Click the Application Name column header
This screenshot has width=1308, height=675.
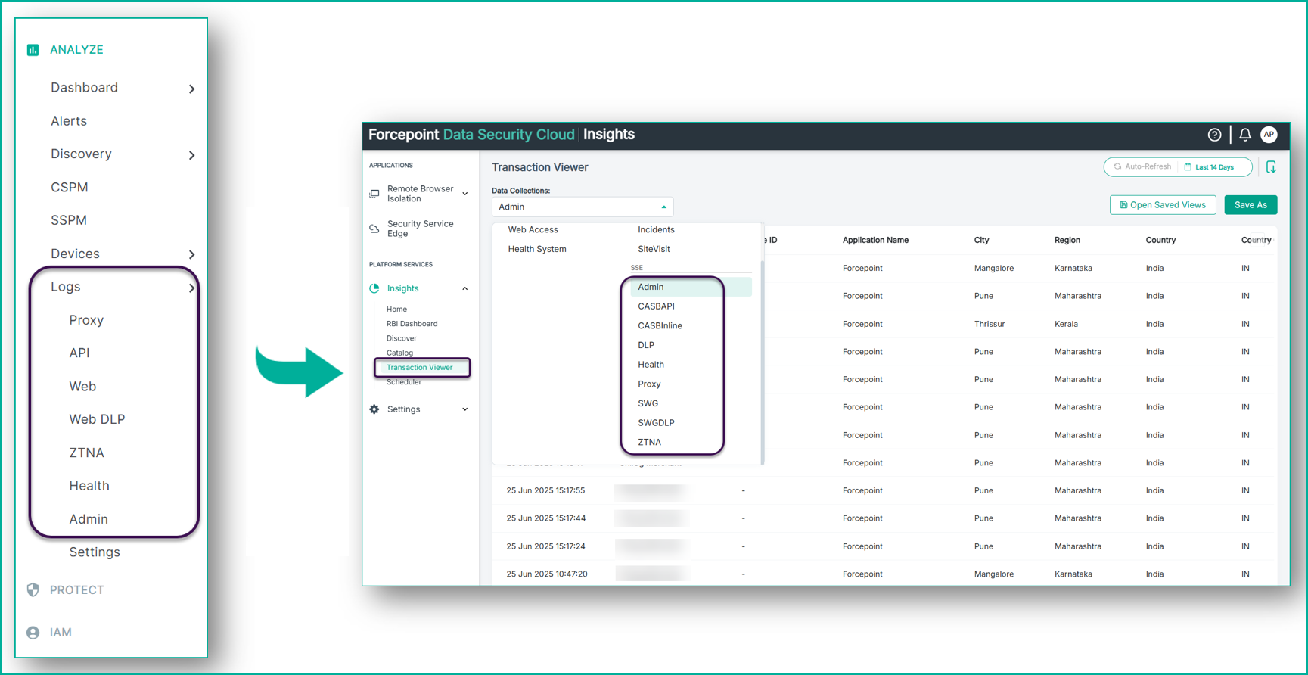(x=875, y=241)
